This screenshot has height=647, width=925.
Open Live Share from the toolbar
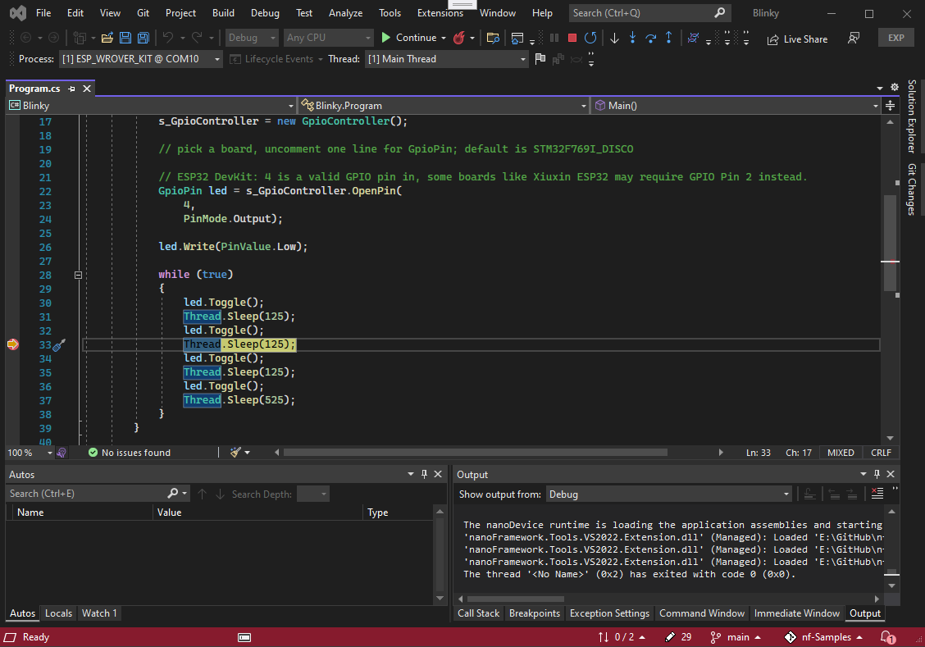coord(796,38)
